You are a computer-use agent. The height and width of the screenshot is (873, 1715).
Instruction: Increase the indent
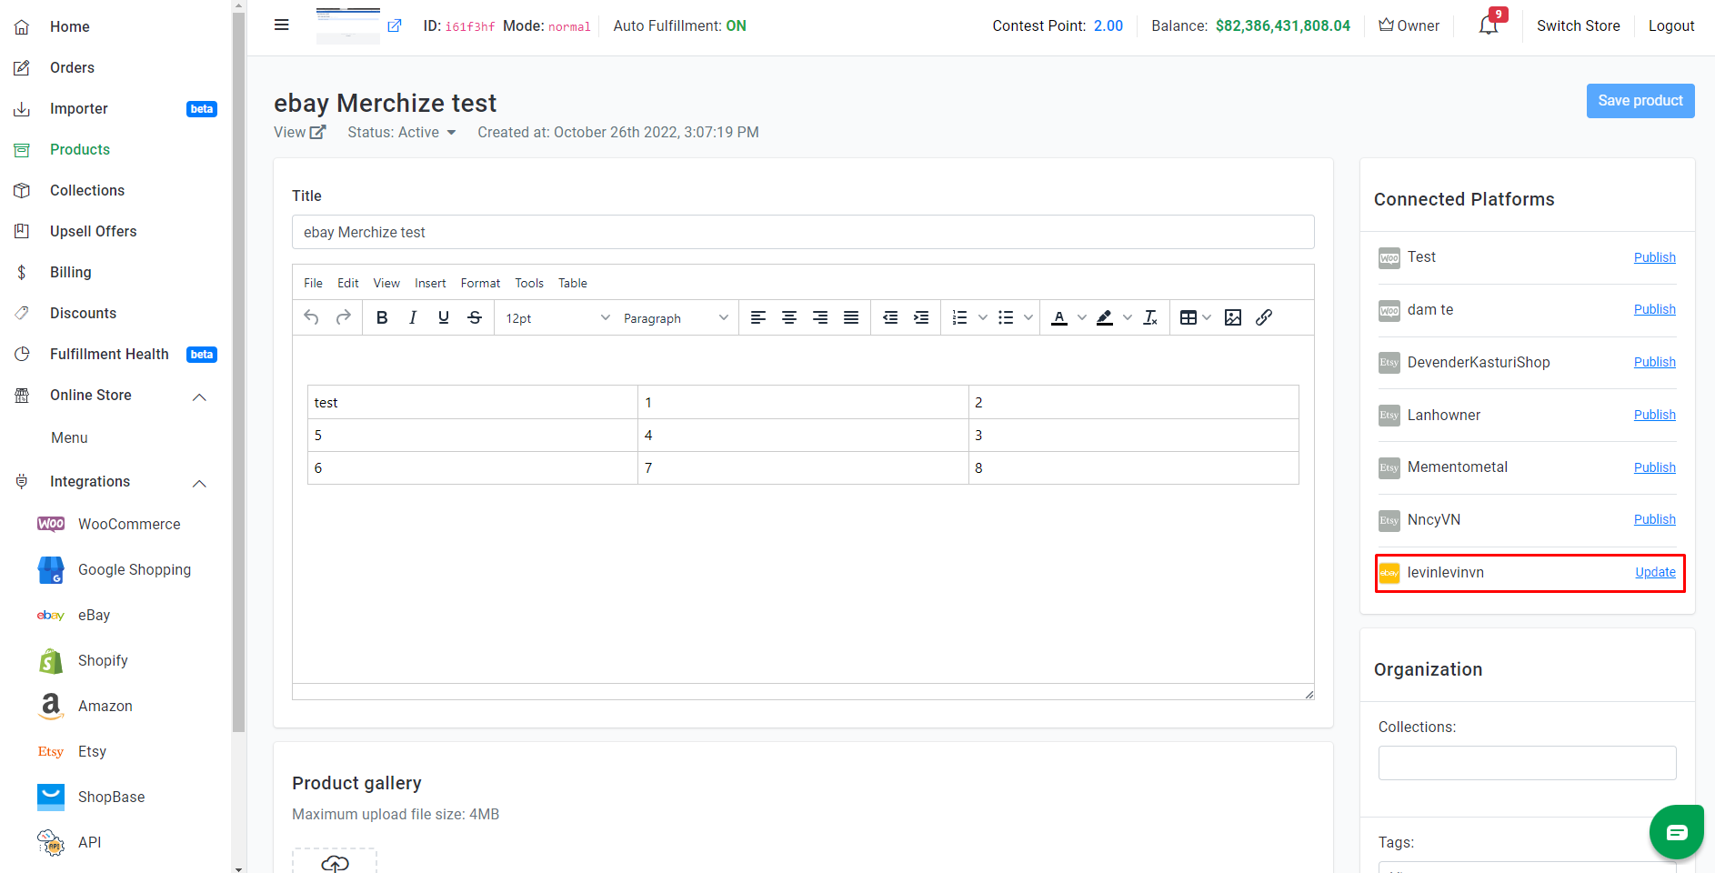point(921,317)
